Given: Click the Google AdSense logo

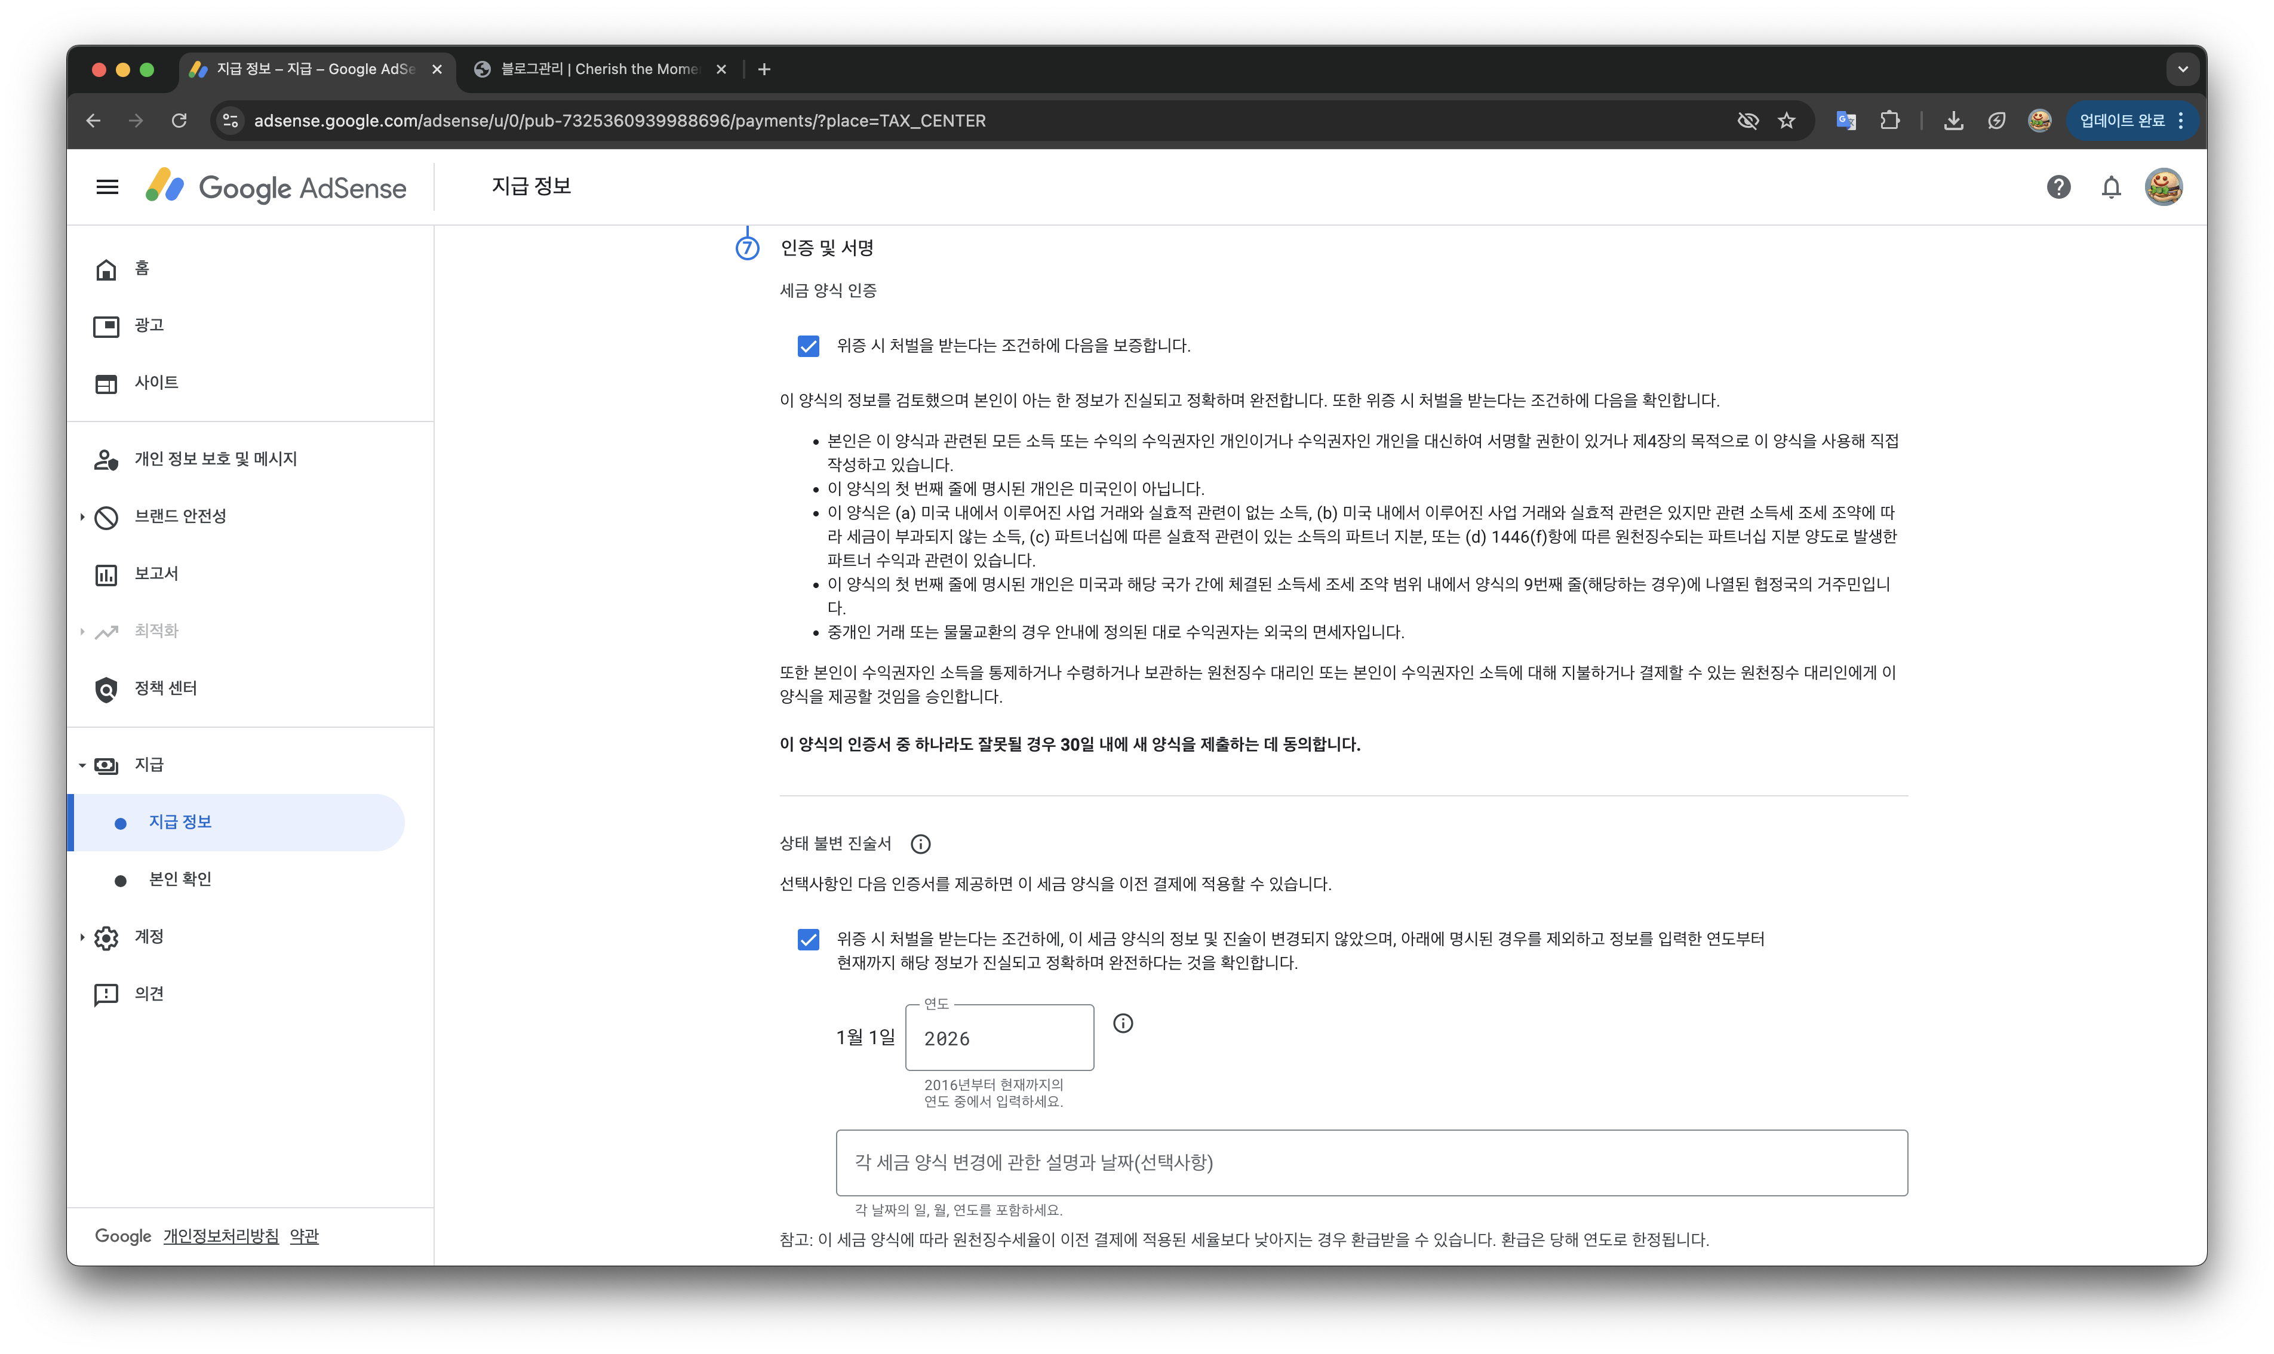Looking at the screenshot, I should tap(276, 187).
